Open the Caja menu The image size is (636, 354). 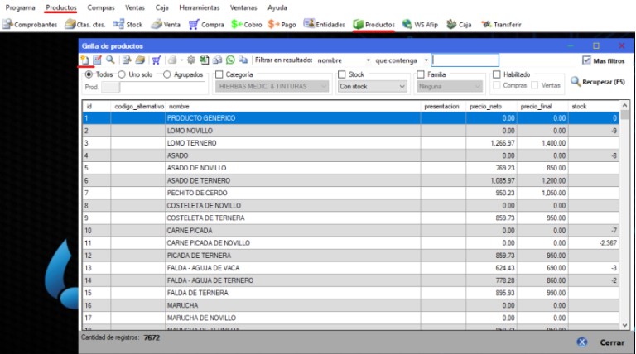(161, 7)
